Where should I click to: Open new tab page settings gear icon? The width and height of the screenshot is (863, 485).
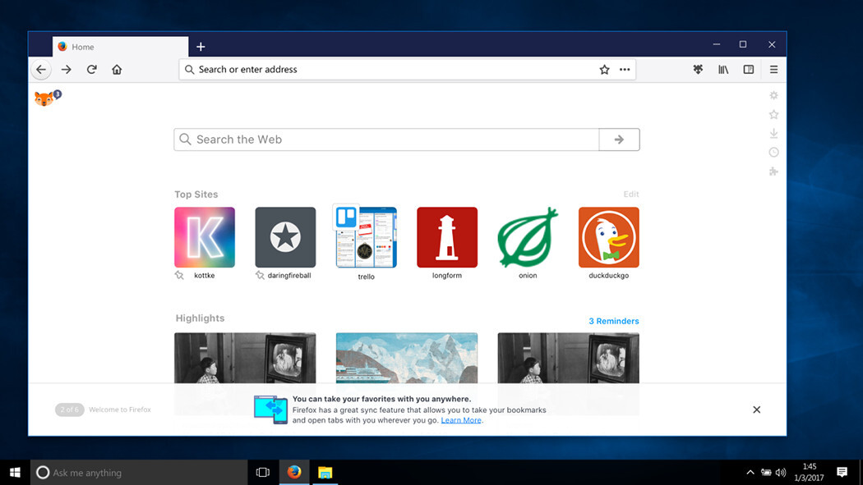[x=773, y=94]
